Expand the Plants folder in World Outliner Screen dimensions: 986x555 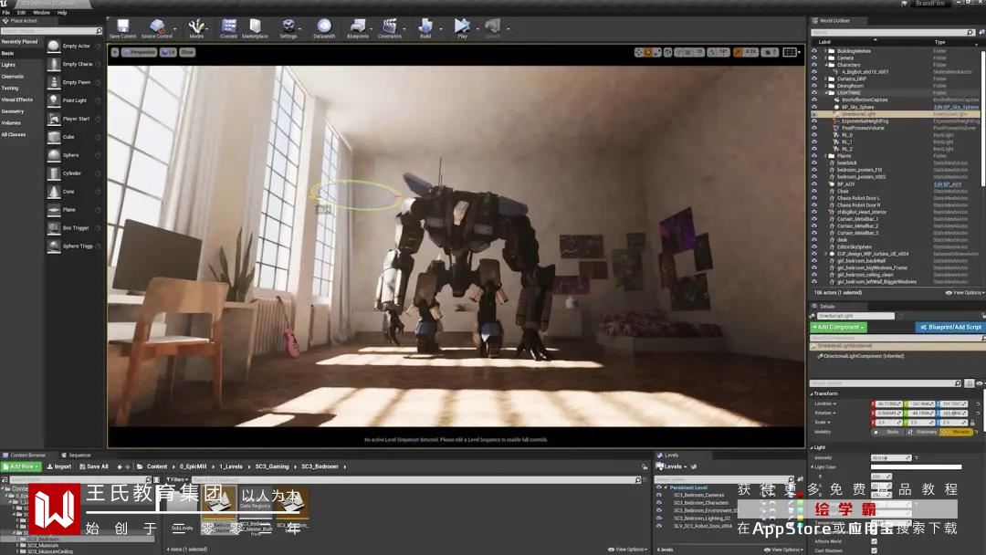click(826, 156)
